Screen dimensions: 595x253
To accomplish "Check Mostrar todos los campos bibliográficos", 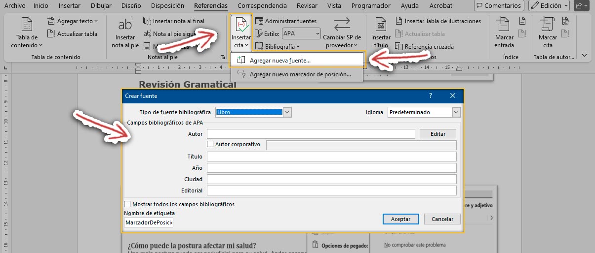I will [x=127, y=204].
